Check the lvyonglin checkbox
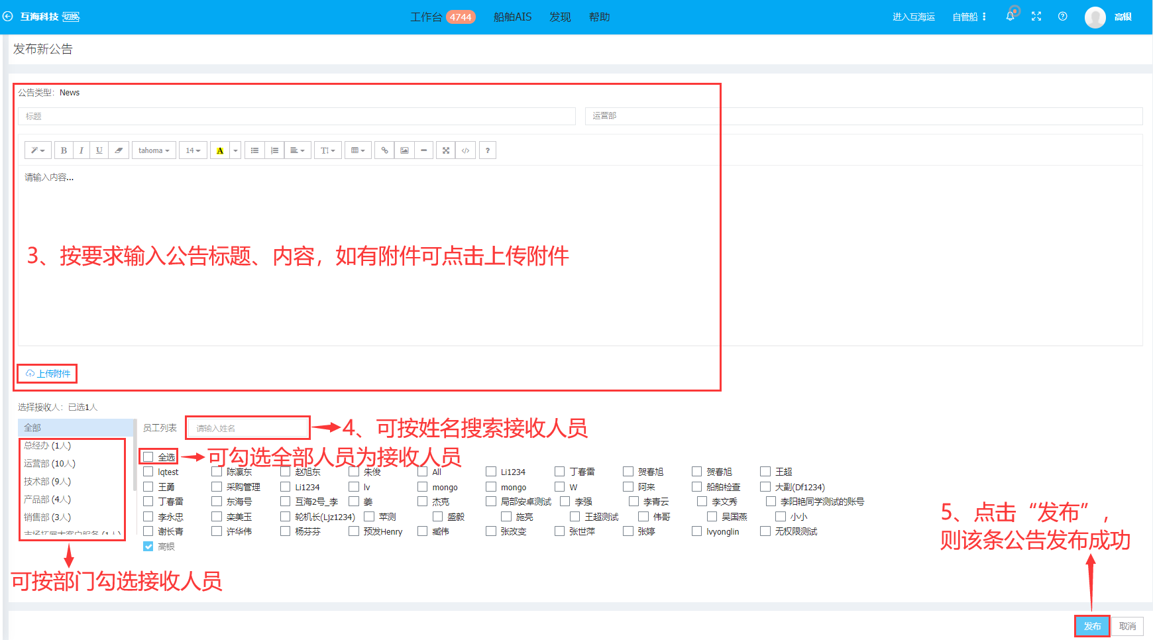 696,531
